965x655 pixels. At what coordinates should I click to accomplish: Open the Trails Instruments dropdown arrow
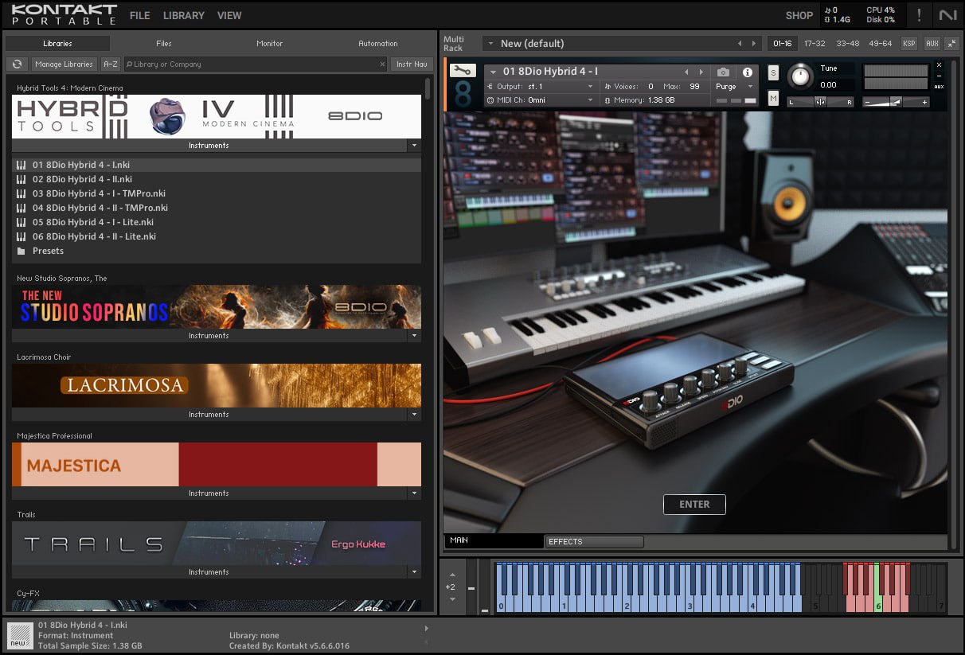click(413, 572)
